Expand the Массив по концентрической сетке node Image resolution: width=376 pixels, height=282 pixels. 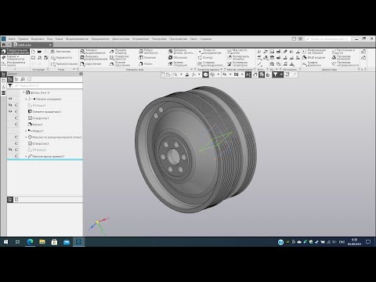click(x=26, y=137)
